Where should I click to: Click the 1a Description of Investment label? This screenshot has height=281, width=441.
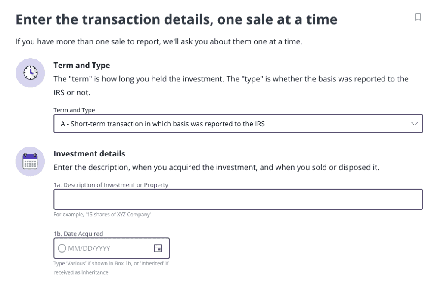coord(110,185)
